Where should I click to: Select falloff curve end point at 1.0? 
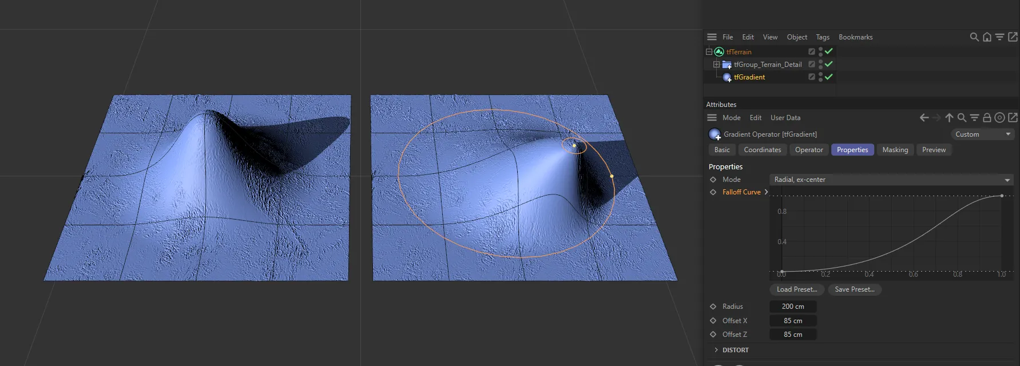point(1002,196)
